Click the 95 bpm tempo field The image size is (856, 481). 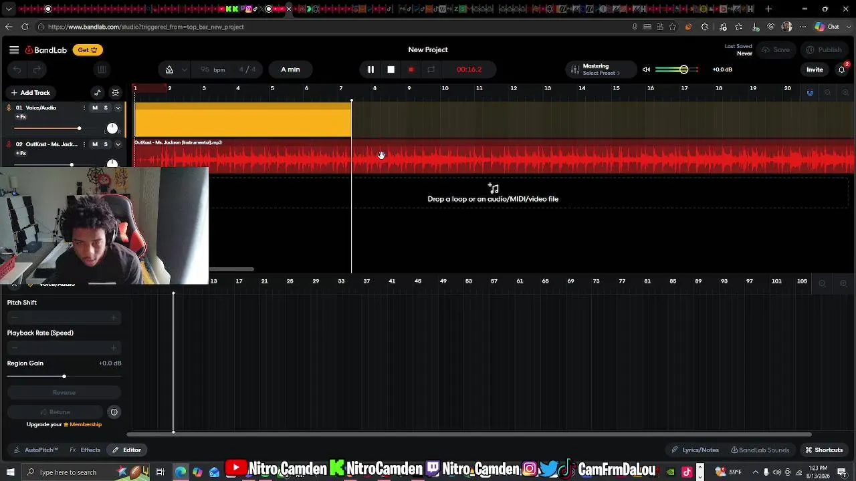point(213,69)
